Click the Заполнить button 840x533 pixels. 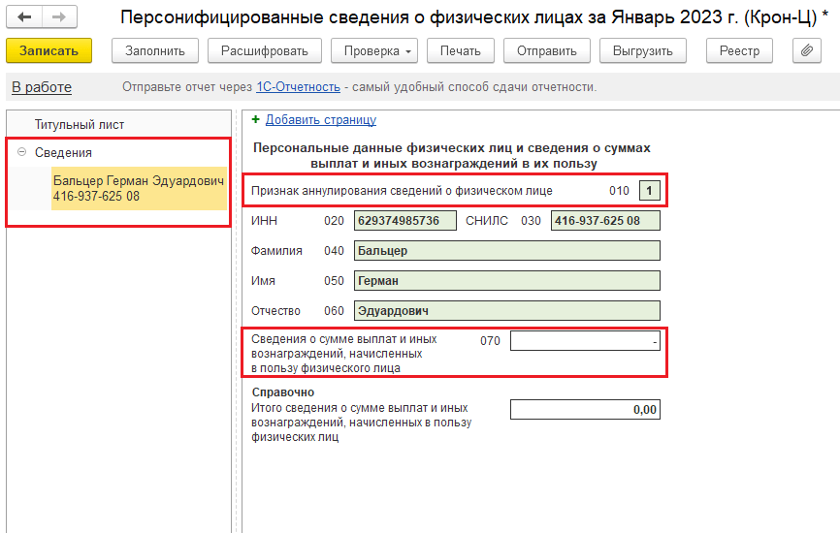tap(155, 51)
